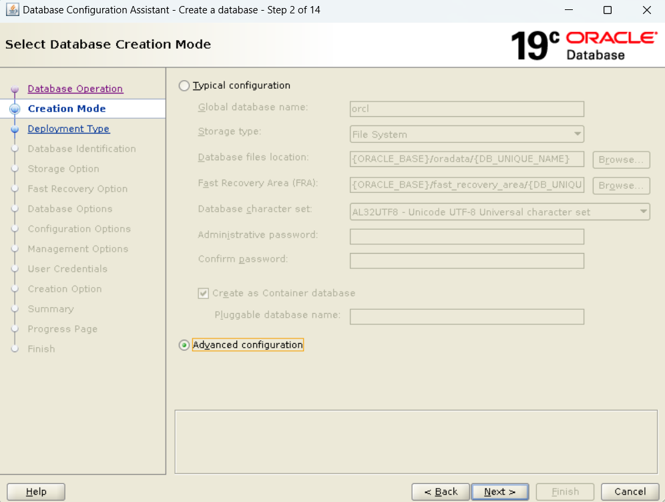Image resolution: width=665 pixels, height=502 pixels.
Task: Click the Pluggable database name field
Action: click(x=467, y=316)
